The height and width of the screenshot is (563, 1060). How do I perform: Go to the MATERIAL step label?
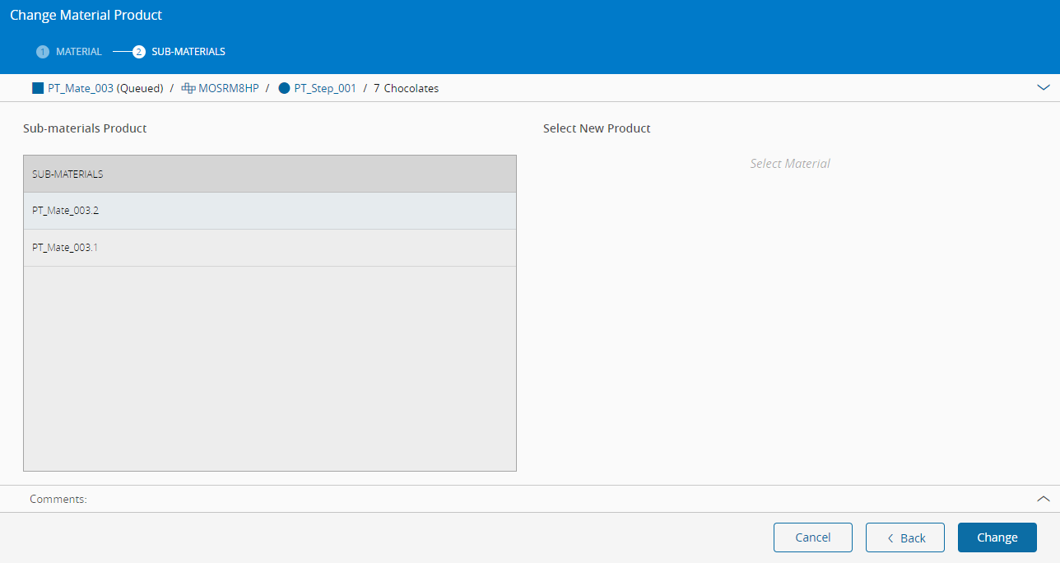point(79,52)
